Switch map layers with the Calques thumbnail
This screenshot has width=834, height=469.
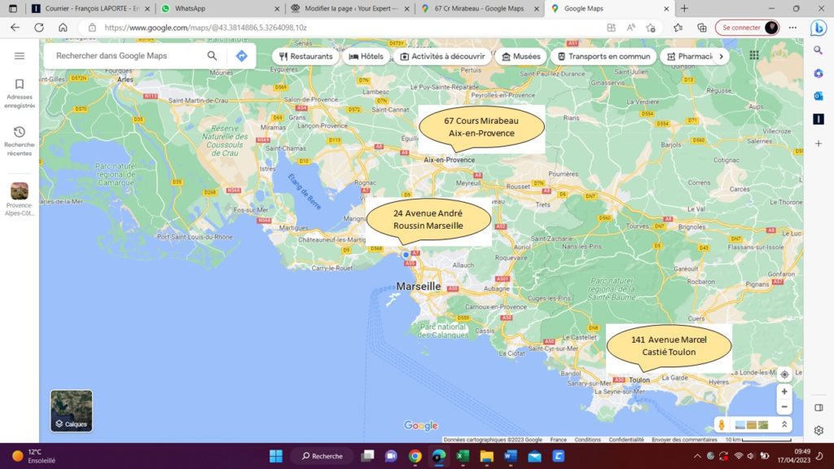[x=72, y=410]
